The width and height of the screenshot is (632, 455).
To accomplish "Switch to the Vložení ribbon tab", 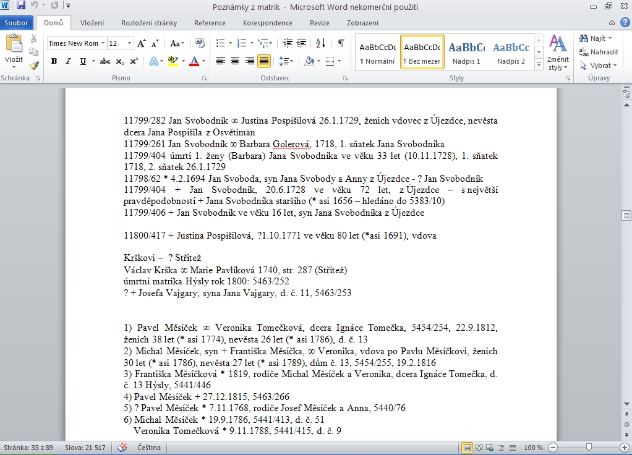I will point(92,23).
